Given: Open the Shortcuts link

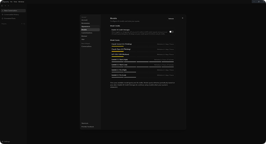Looking at the screenshot, I should [85, 123].
